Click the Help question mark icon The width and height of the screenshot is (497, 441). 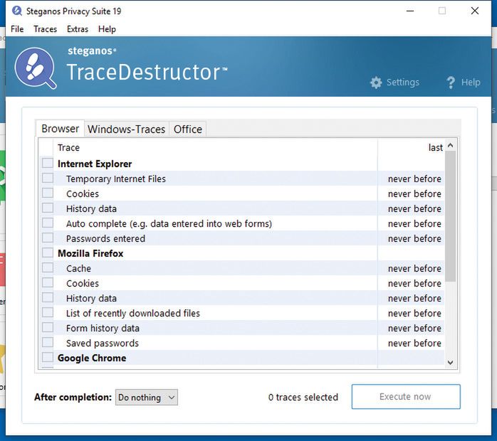[x=451, y=83]
